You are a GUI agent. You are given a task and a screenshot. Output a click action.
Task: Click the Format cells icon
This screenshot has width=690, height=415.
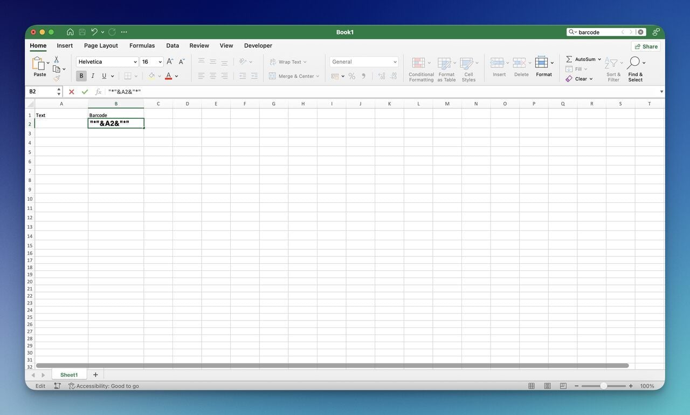click(x=541, y=63)
